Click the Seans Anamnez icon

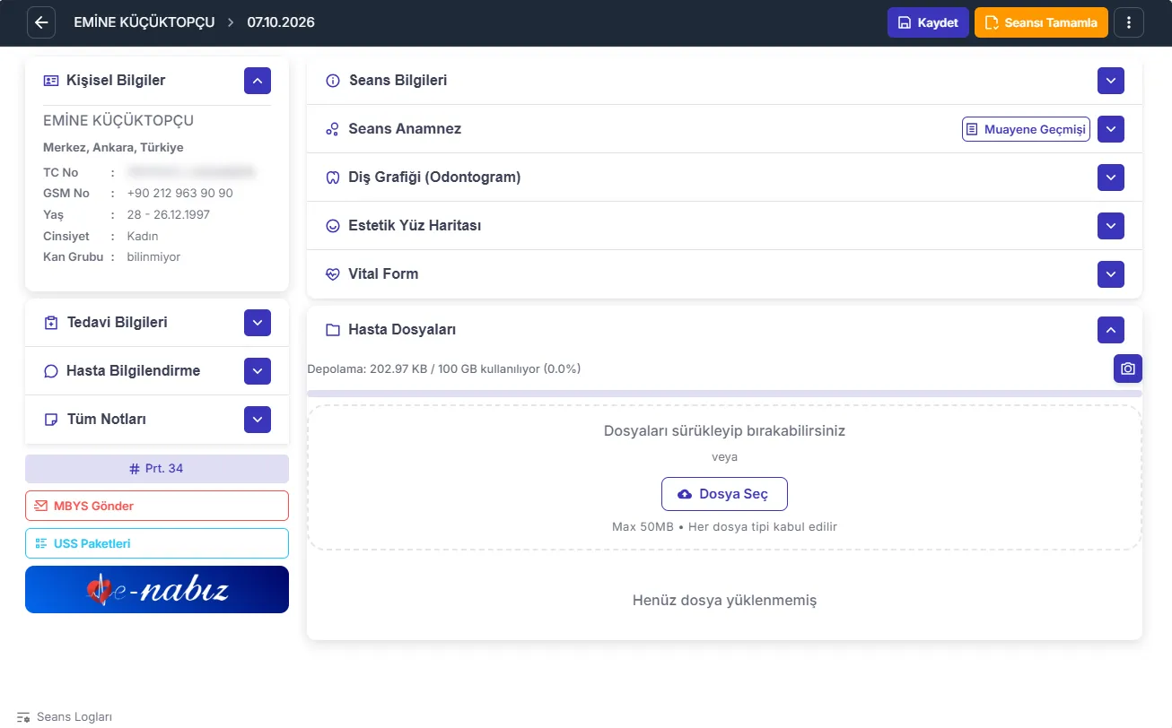(x=332, y=129)
